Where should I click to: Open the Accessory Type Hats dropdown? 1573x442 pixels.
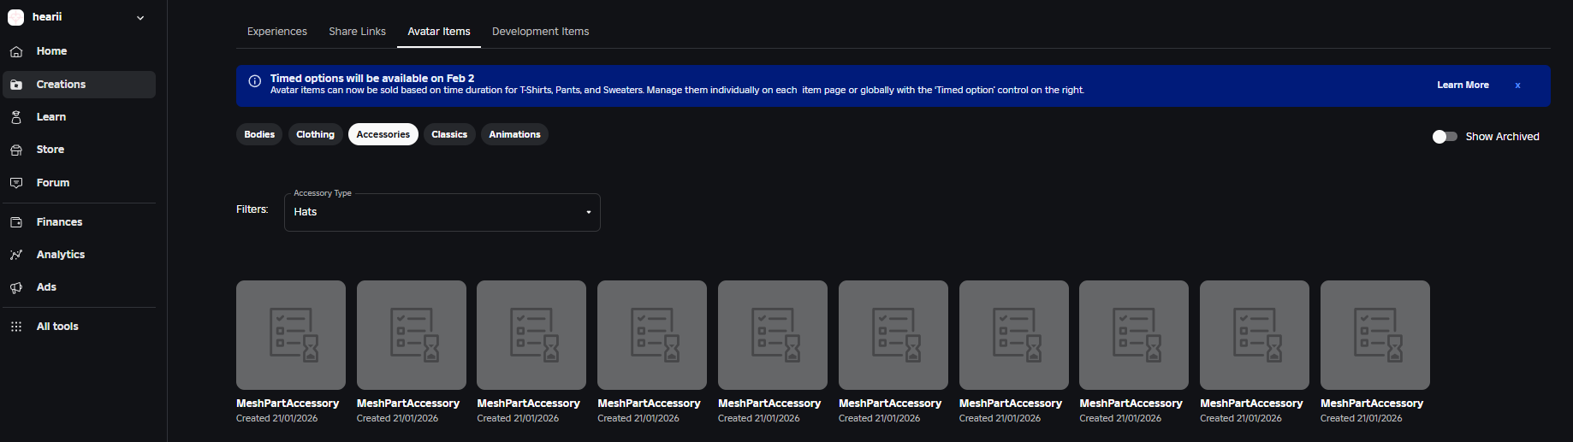point(442,212)
